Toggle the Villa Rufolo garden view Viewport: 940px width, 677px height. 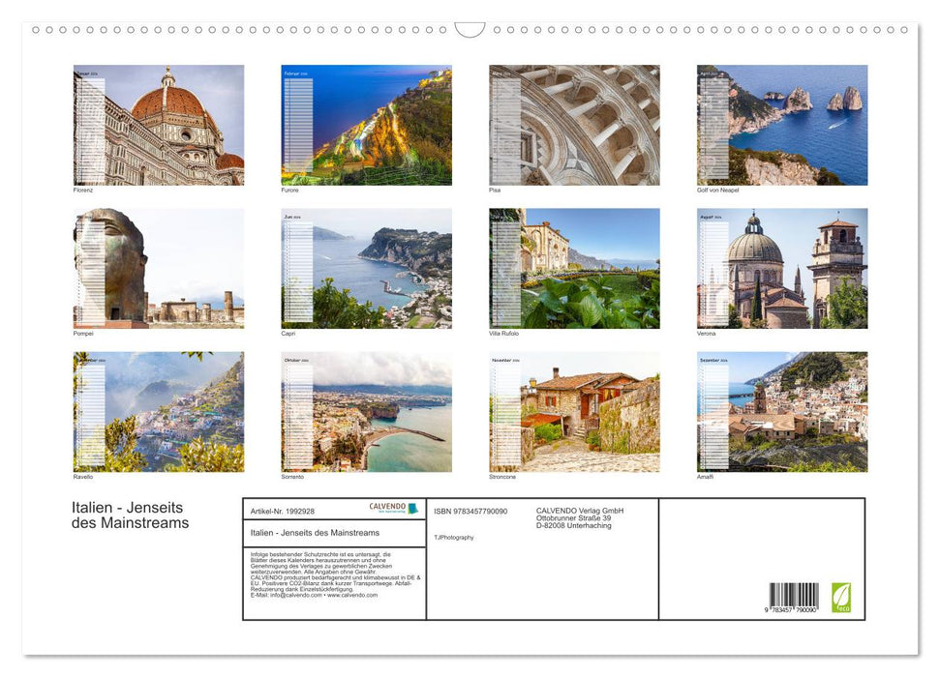(573, 266)
